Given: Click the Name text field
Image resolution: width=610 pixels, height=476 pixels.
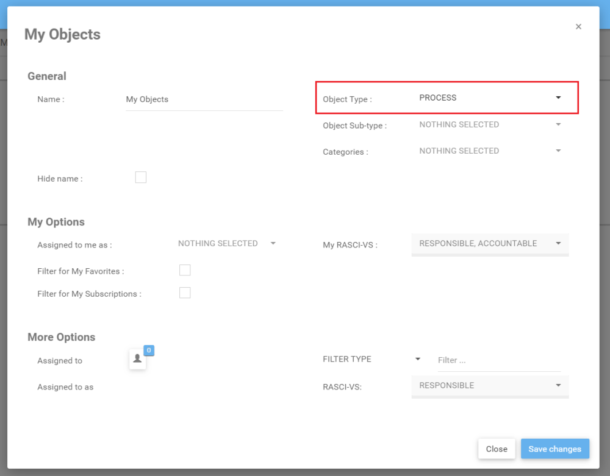Looking at the screenshot, I should click(x=204, y=100).
